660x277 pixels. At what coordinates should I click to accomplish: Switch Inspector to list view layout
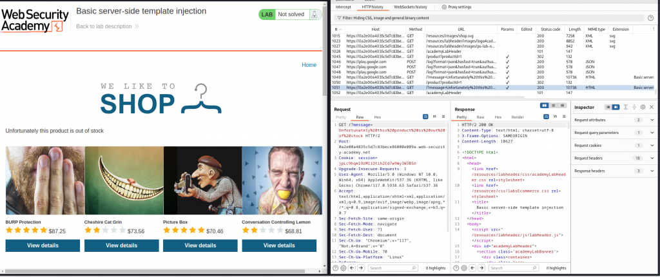point(608,108)
